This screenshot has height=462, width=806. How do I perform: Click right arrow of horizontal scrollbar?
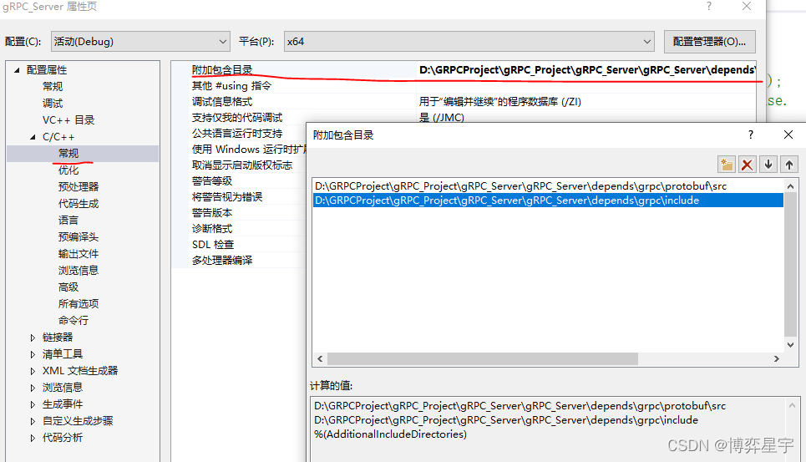(x=777, y=358)
